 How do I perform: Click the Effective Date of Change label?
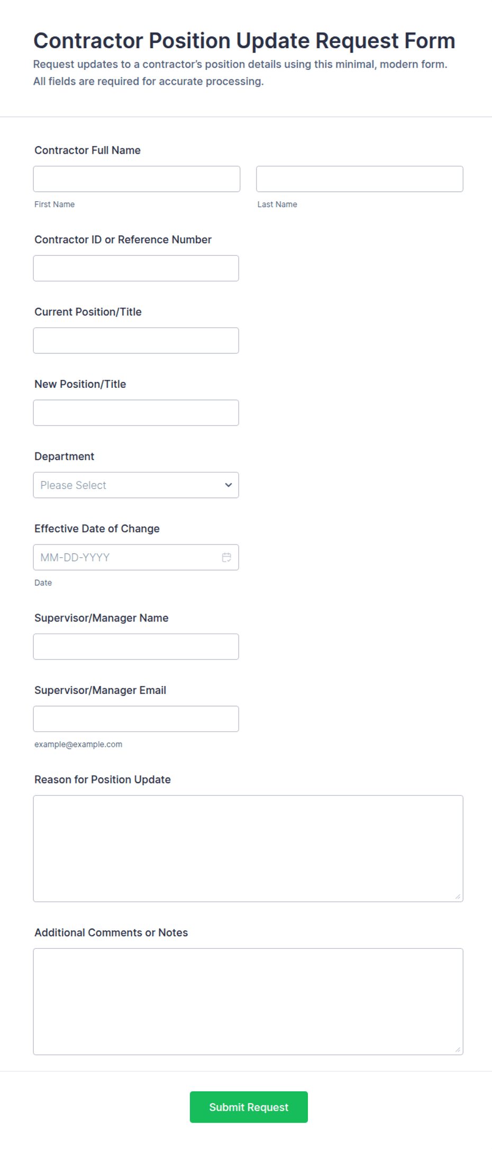click(97, 529)
